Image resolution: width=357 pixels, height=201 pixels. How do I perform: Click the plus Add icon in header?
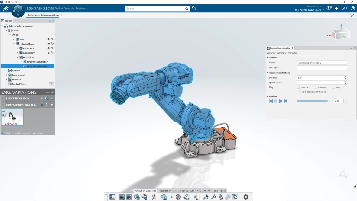click(337, 9)
